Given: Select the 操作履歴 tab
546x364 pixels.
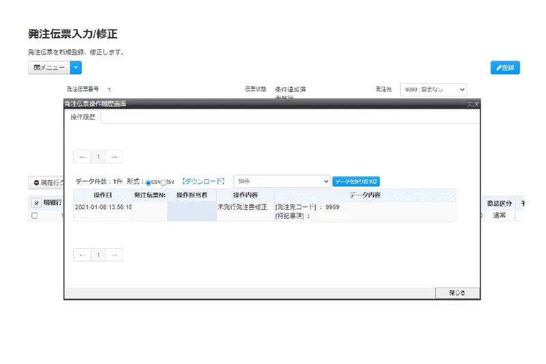Looking at the screenshot, I should [x=83, y=117].
